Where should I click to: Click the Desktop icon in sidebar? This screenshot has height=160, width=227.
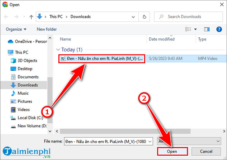[x=13, y=69]
